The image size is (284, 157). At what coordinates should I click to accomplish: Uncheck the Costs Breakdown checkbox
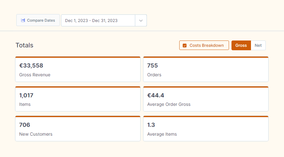click(185, 46)
